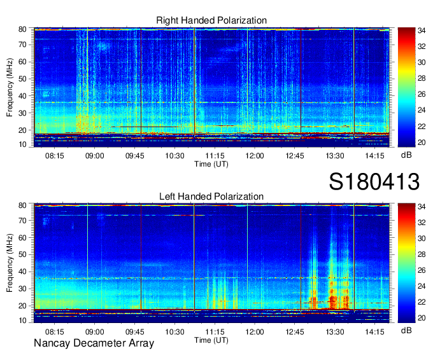Viewport: 433px width, 351px height.
Task: Click the 12:45 tick on Right Handed time axis
Action: [x=295, y=156]
